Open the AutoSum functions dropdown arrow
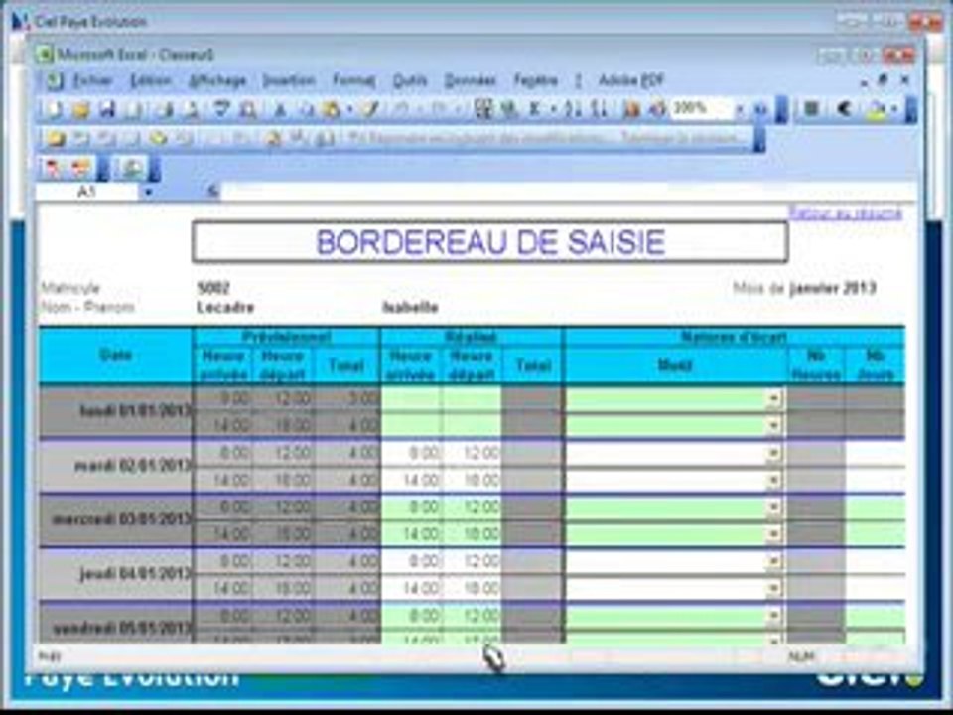The height and width of the screenshot is (715, 953). (x=553, y=110)
